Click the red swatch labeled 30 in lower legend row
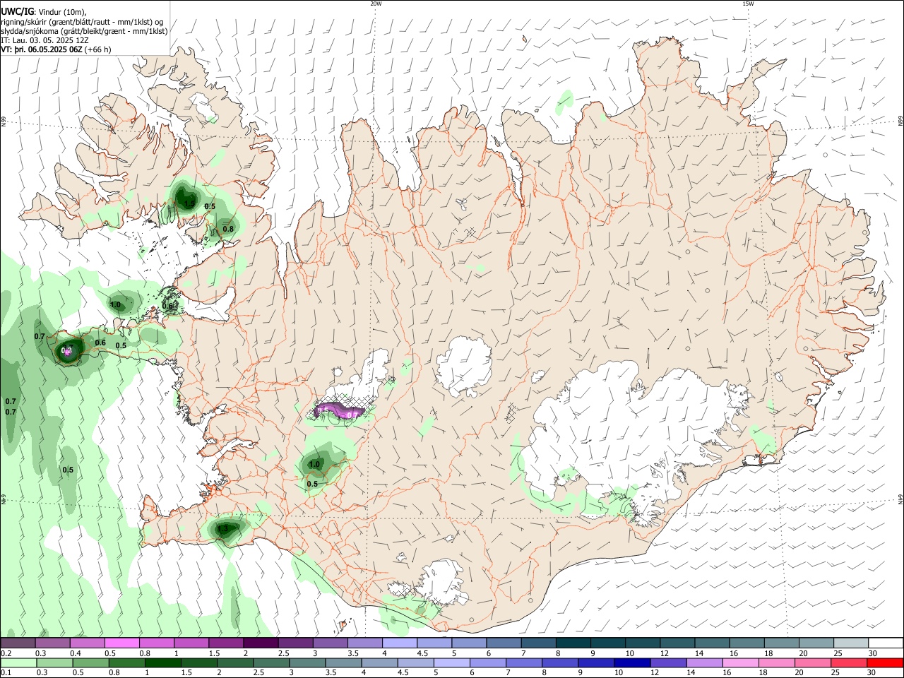Image resolution: width=904 pixels, height=678 pixels. [x=885, y=662]
